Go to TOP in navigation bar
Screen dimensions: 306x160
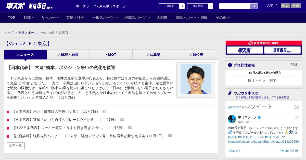point(12,18)
